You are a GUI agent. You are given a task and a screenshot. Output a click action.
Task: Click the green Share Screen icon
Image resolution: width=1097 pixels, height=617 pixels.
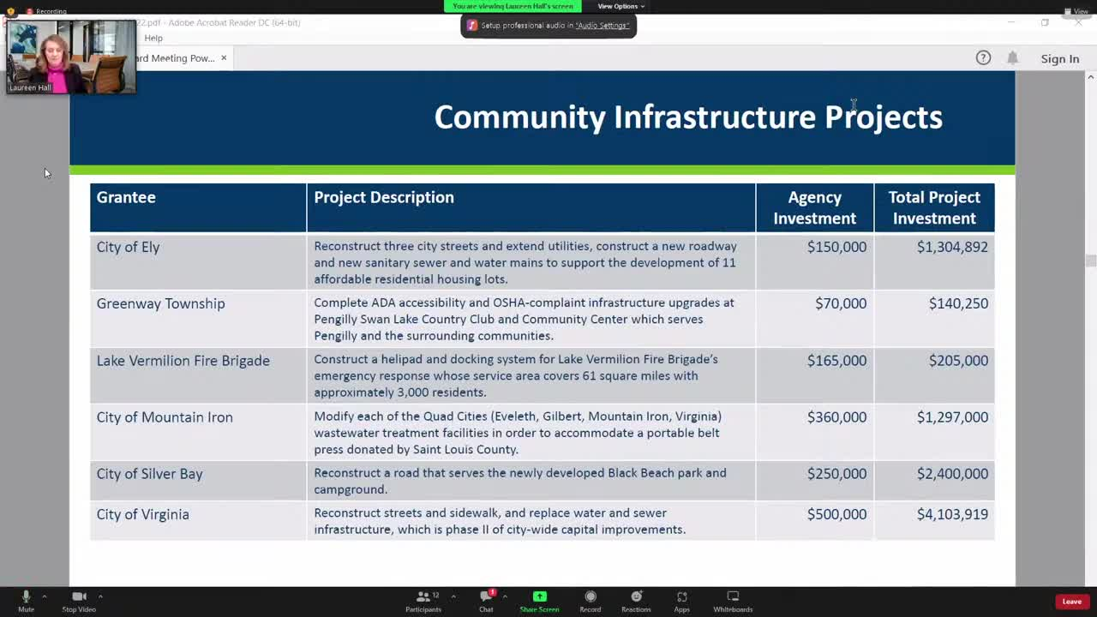[x=539, y=597]
